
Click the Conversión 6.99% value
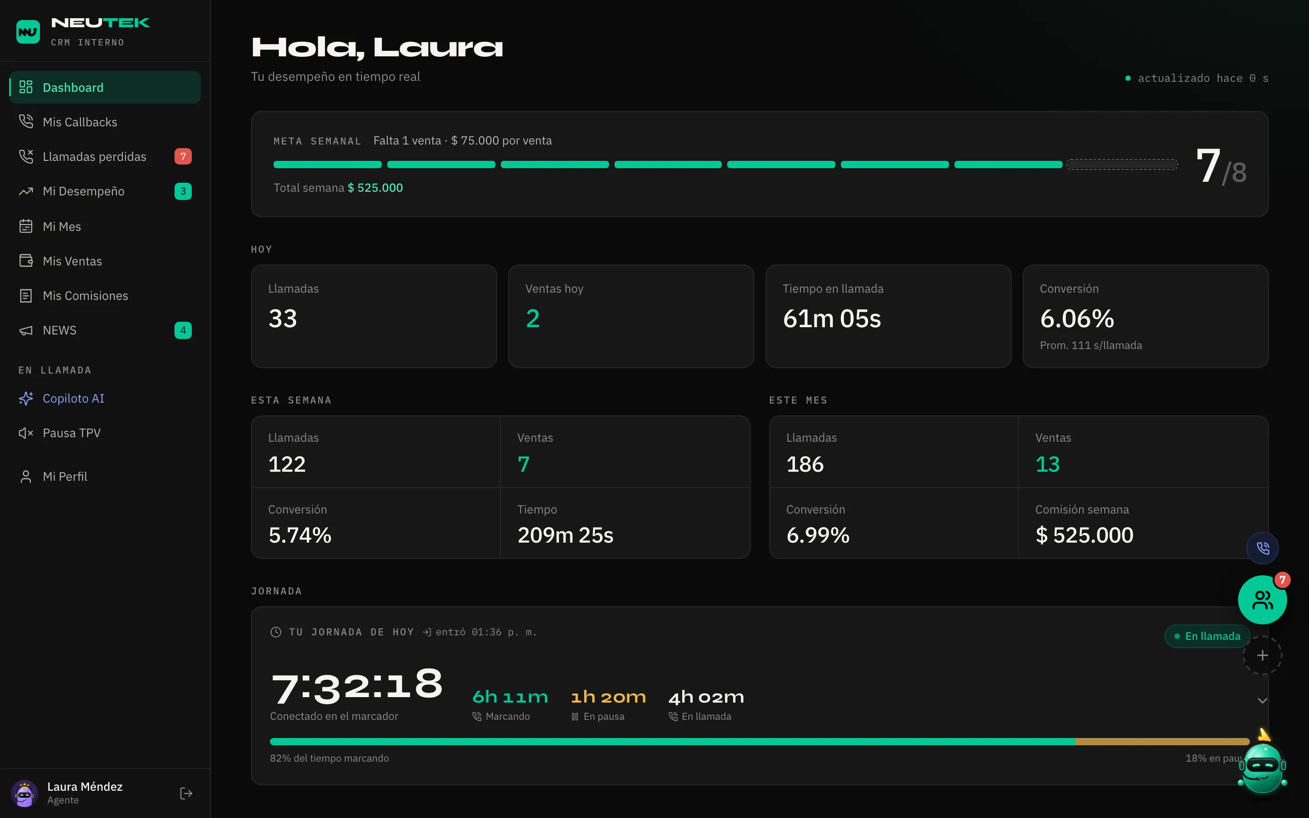click(x=818, y=535)
